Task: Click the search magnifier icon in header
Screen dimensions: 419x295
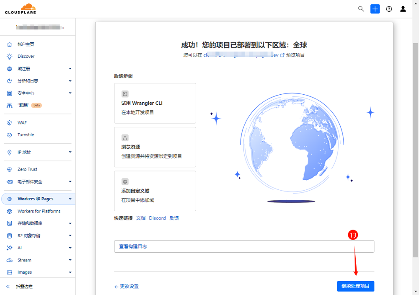Action: 361,9
